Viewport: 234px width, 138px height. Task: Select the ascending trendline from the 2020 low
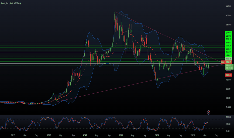(140, 83)
